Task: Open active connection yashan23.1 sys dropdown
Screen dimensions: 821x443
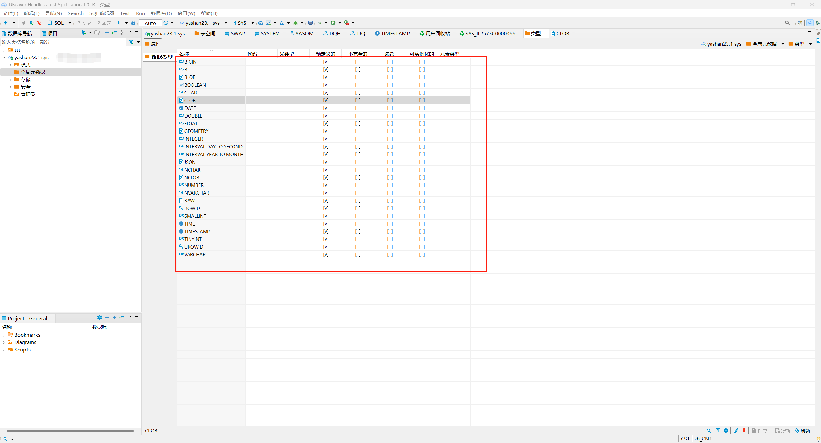Action: pos(226,23)
